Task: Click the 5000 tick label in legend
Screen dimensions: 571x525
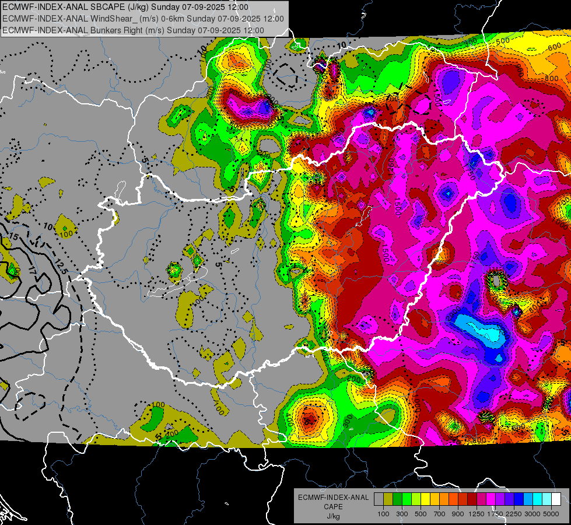Action: click(x=551, y=514)
